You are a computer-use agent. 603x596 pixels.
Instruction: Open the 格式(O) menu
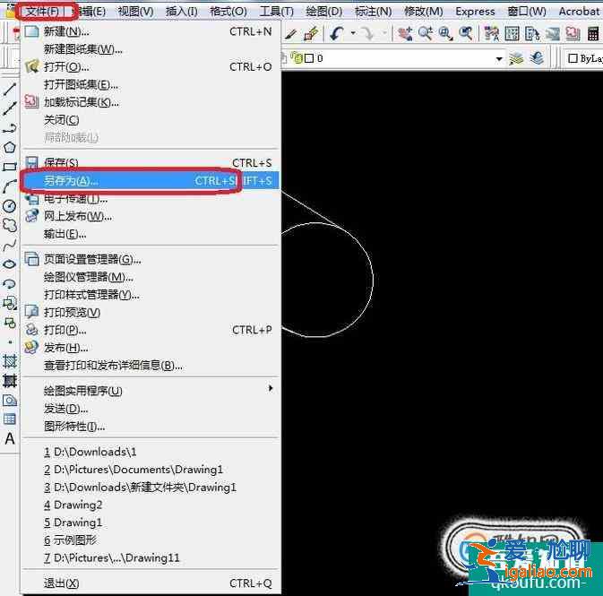point(228,12)
